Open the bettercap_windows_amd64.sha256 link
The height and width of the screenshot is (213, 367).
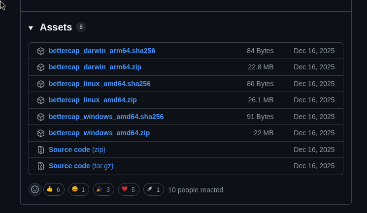(x=106, y=117)
